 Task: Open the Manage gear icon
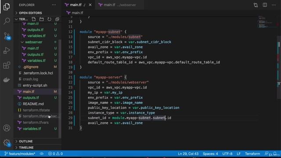(7, 143)
